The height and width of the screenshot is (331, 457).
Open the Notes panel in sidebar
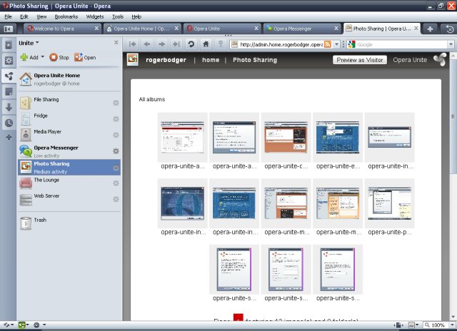click(9, 91)
